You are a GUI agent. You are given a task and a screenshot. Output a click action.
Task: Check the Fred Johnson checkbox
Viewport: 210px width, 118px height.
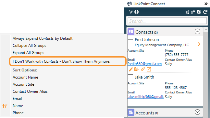pyautogui.click(x=130, y=42)
